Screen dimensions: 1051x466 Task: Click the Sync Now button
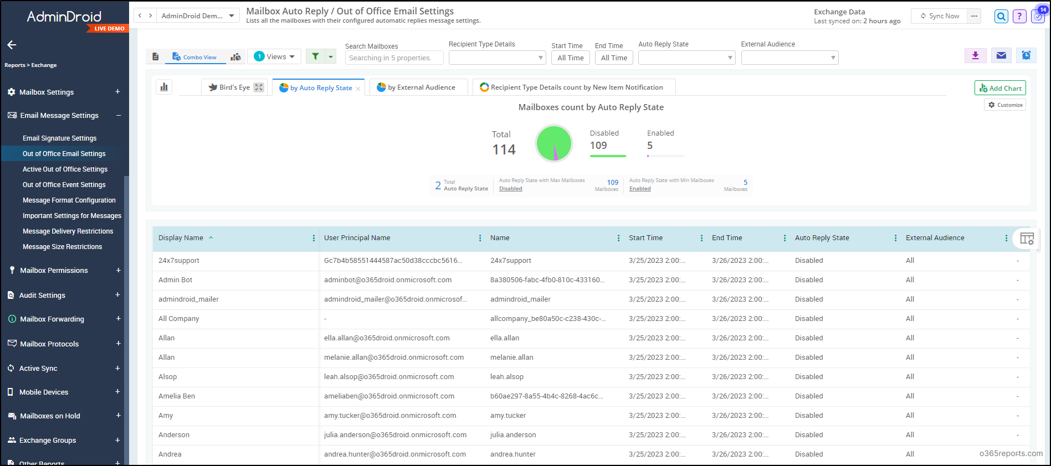[x=939, y=16]
